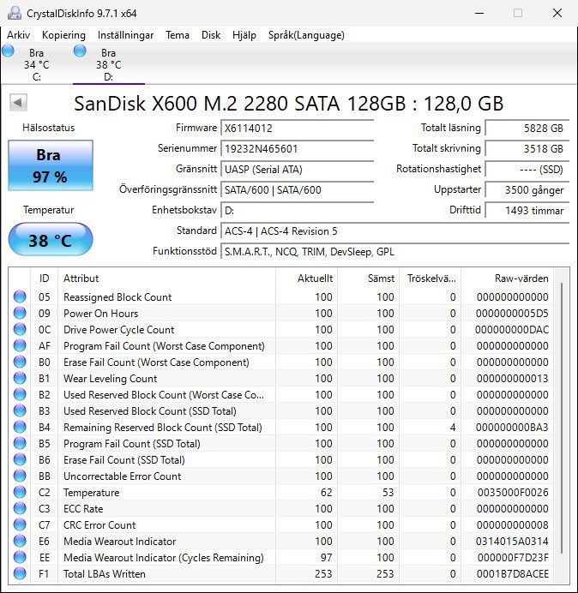Open the Arkiv menu
This screenshot has height=593, width=578.
19,35
